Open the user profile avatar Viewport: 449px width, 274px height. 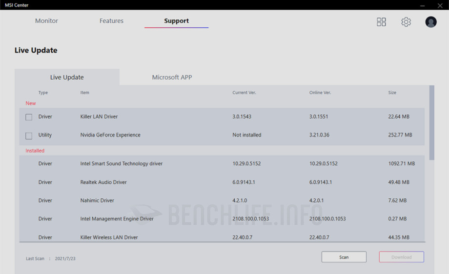(x=430, y=22)
